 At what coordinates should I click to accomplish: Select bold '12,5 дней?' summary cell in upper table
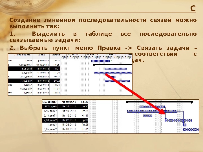click(25, 65)
